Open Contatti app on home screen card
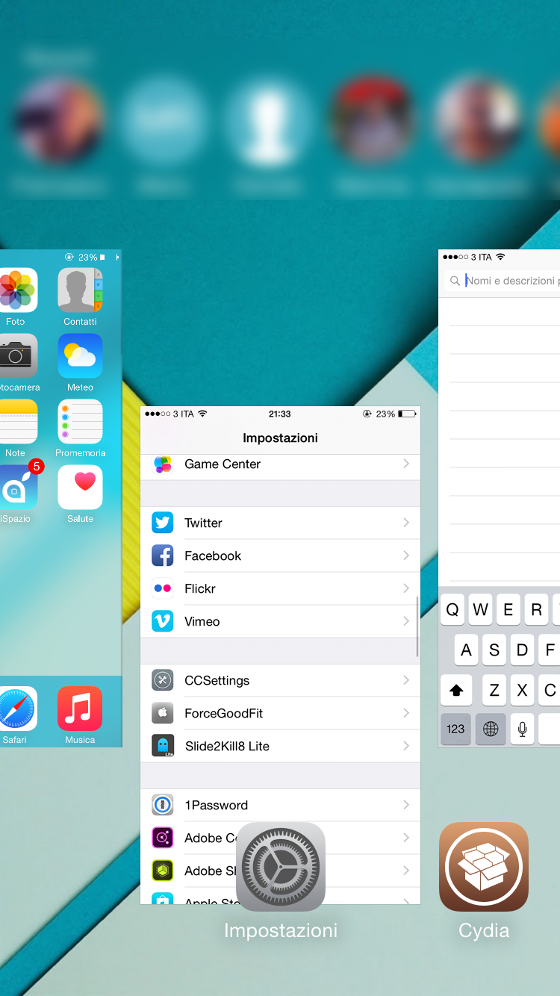Image resolution: width=560 pixels, height=996 pixels. point(80,290)
